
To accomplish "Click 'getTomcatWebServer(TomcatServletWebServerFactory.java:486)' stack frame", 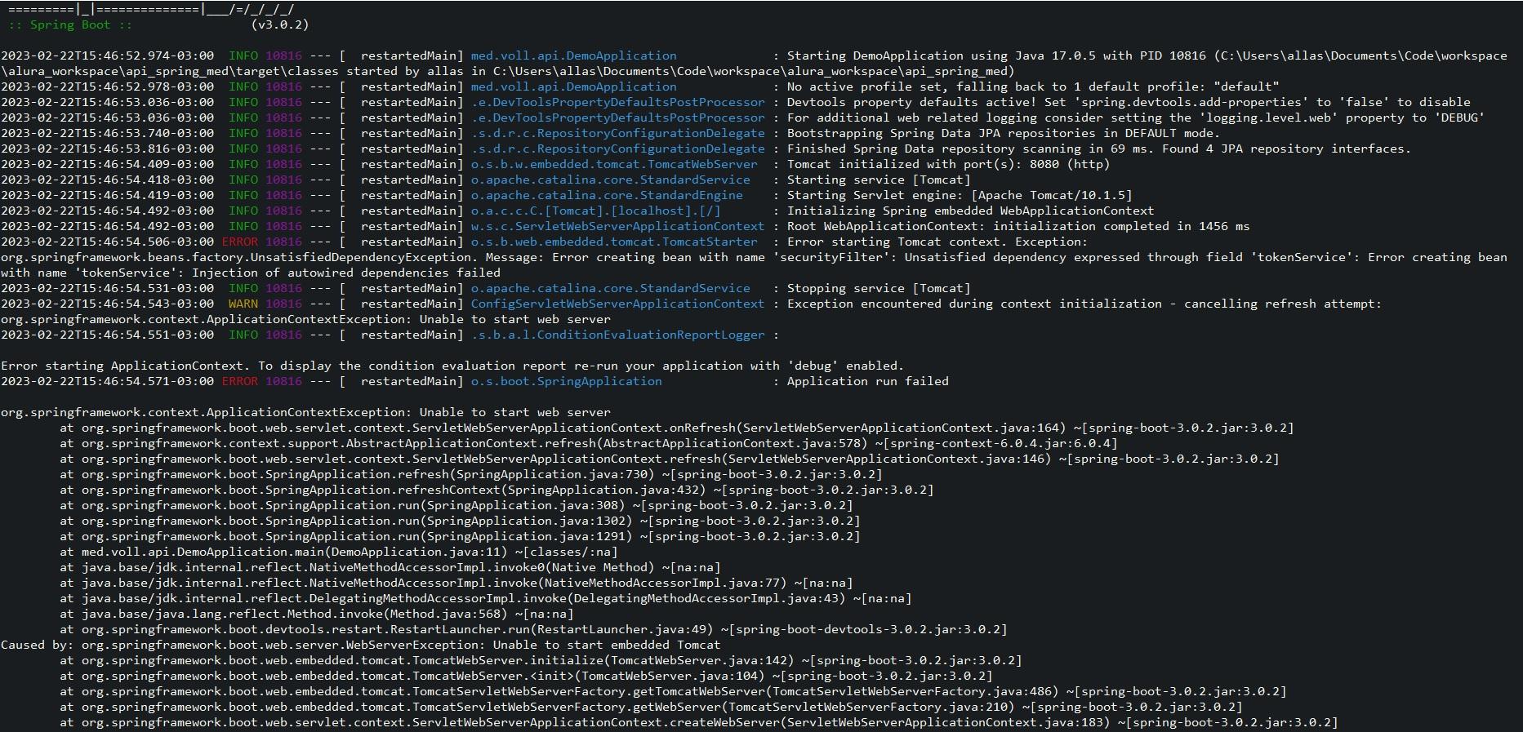I will tap(673, 691).
